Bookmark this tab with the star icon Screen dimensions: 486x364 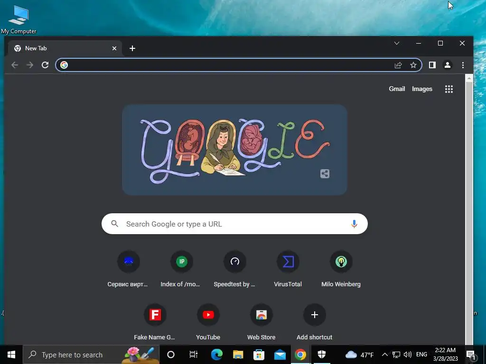pos(413,65)
